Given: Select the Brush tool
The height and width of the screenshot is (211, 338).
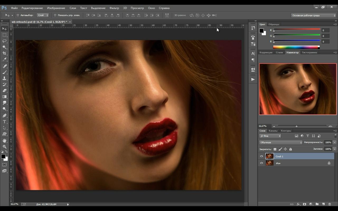Looking at the screenshot, I should [4, 72].
